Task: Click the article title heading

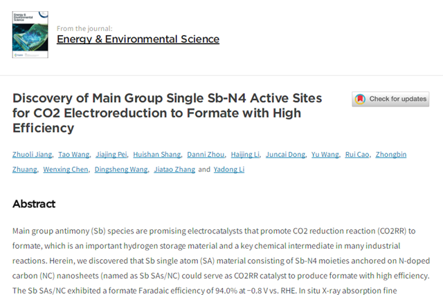Action: [x=167, y=113]
